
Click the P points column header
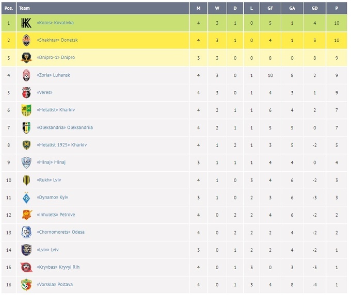337,8
